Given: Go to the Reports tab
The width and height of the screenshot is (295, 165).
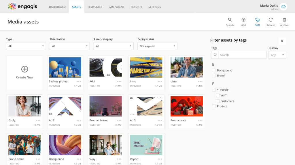Looking at the screenshot, I should pyautogui.click(x=136, y=7).
